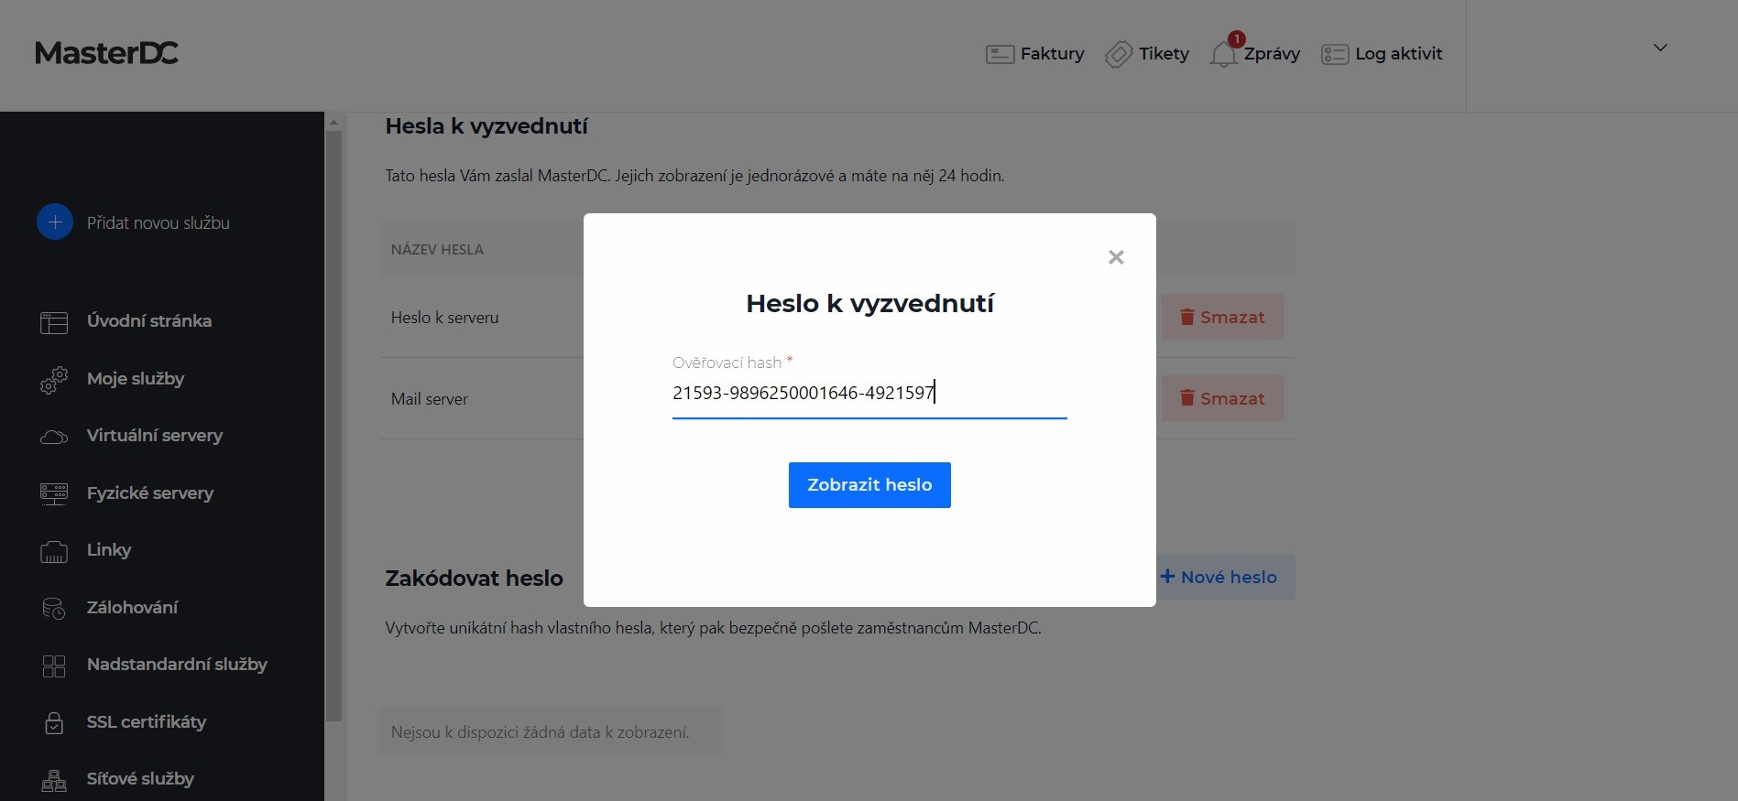The image size is (1738, 801).
Task: Click the sidebar vertical scrollbar
Action: click(x=334, y=426)
